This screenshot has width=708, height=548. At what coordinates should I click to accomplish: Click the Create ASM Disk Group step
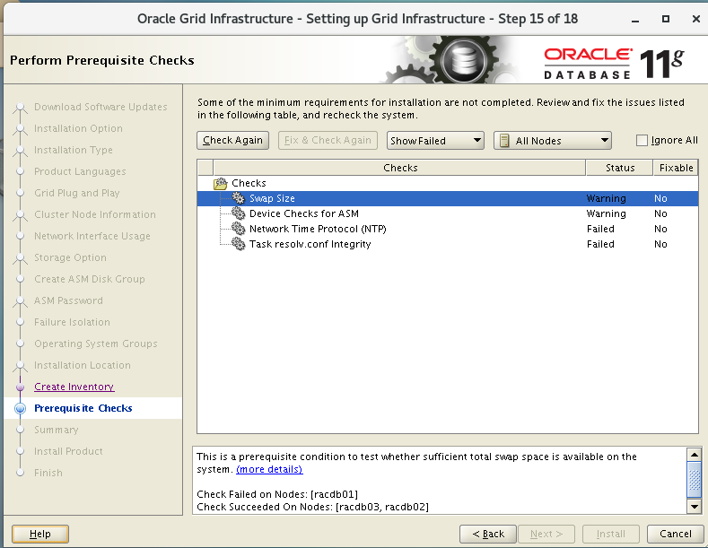[x=90, y=279]
